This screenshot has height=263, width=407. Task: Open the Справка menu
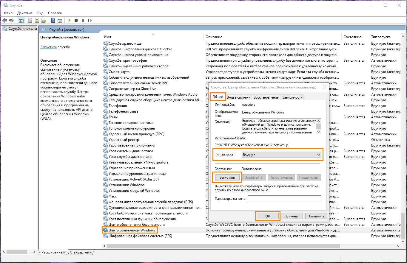pos(55,13)
